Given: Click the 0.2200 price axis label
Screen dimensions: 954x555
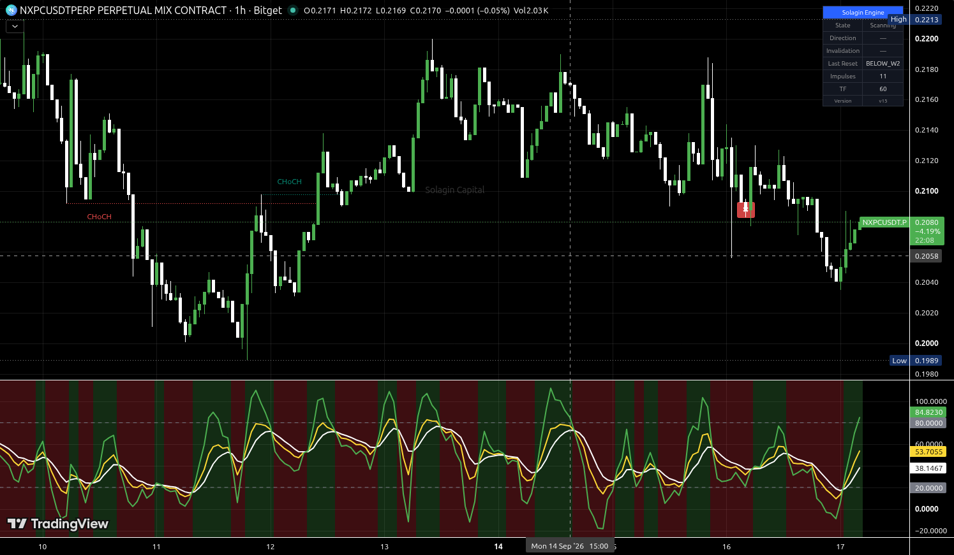Looking at the screenshot, I should tap(927, 39).
